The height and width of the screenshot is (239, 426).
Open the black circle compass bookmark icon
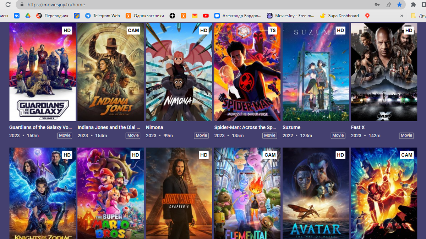pos(172,16)
